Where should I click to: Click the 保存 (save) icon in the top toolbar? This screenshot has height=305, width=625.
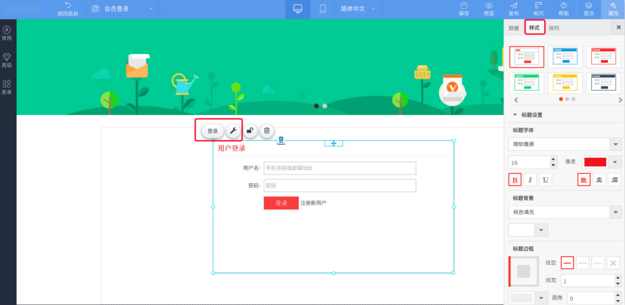464,8
